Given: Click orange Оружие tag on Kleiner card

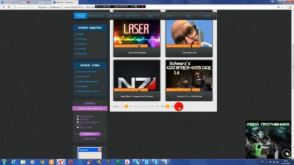Looking at the screenshot, I should point(196,46).
